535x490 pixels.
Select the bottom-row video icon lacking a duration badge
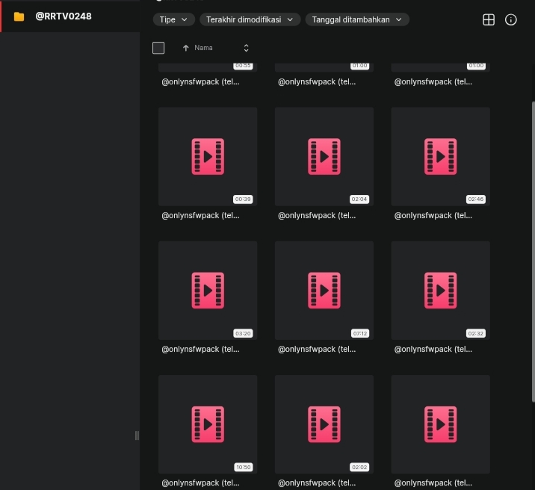(441, 424)
